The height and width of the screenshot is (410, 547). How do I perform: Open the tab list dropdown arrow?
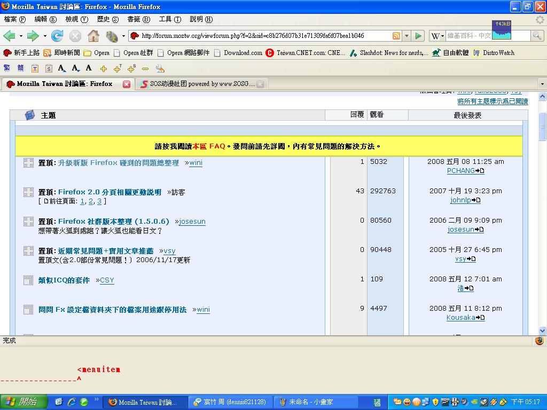(542, 84)
